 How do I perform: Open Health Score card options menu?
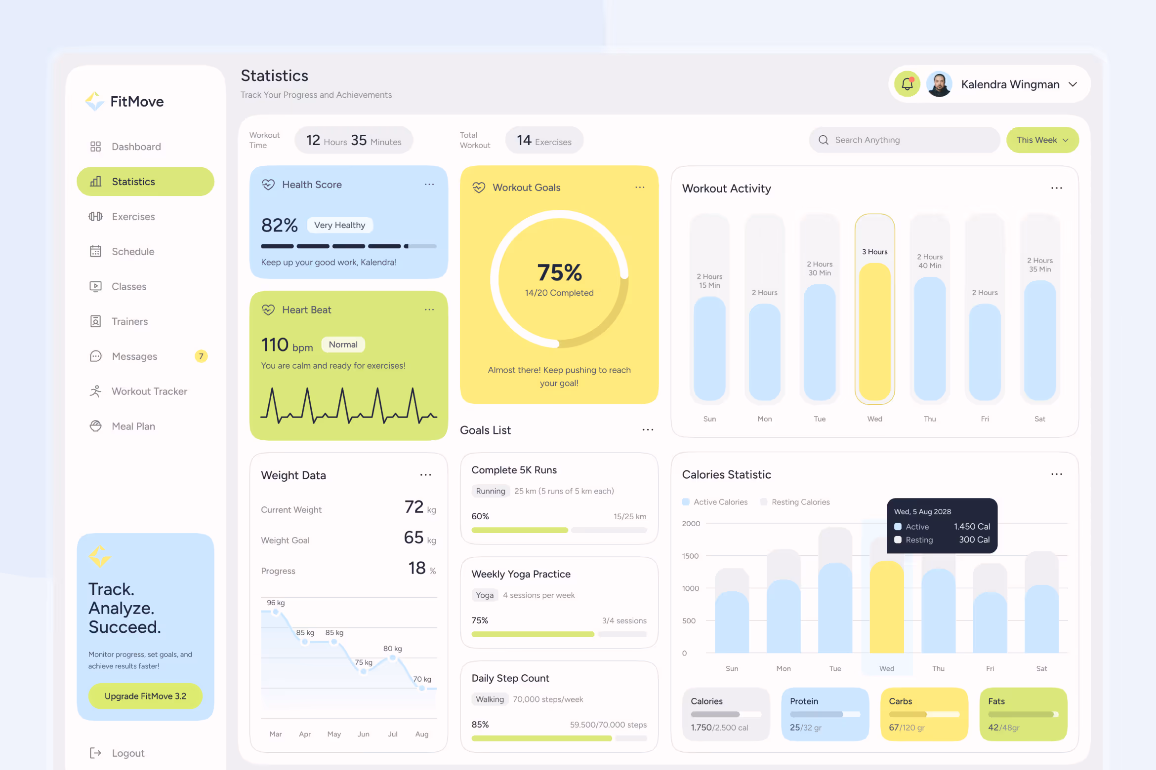click(x=429, y=185)
